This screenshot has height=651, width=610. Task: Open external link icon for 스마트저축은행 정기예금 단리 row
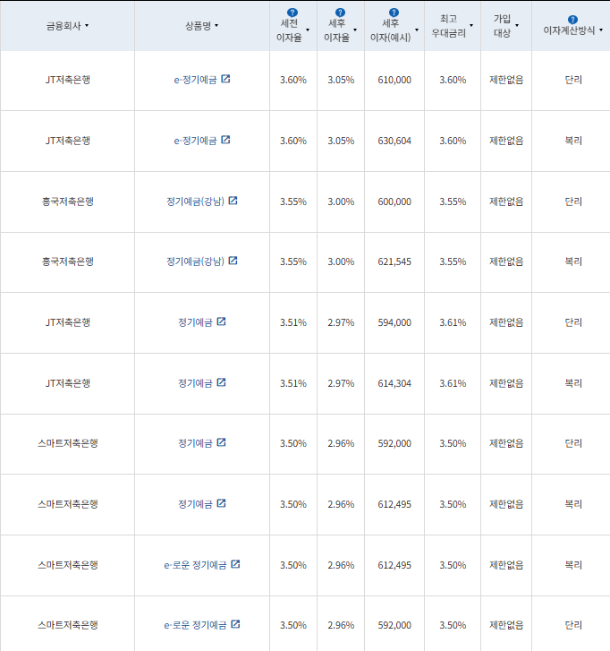pos(222,442)
